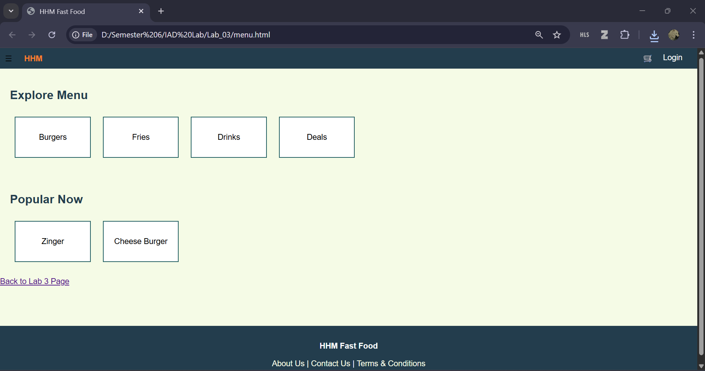Click the address bar URL field
Screen dimensions: 705x371
[x=294, y=35]
